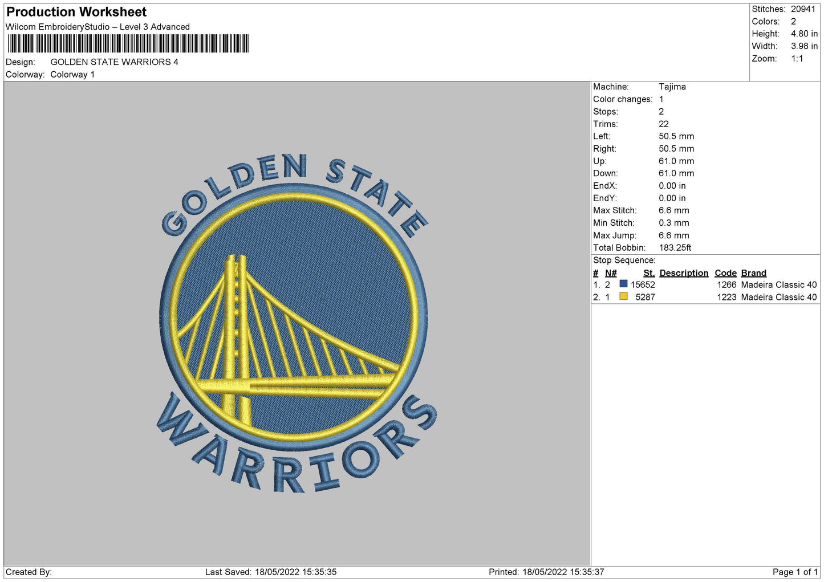
Task: Click the yellow thread color swatch
Action: point(623,296)
